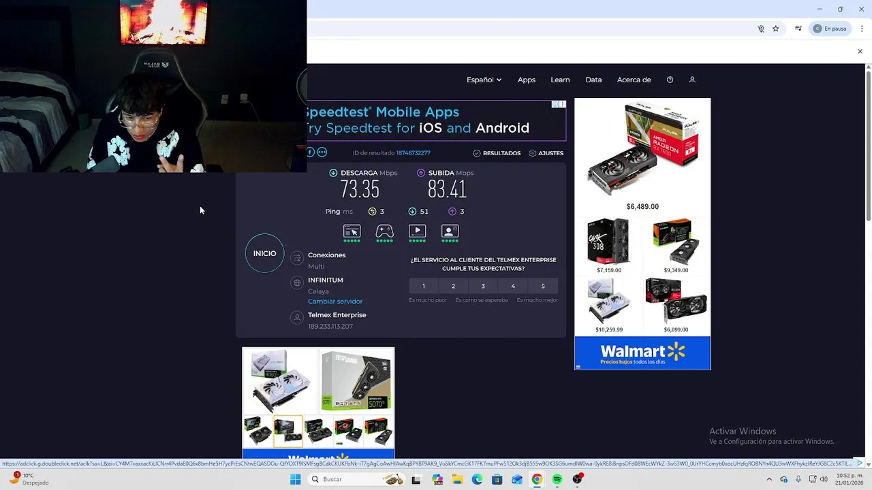Click the globe icon beside INFINITUM
This screenshot has height=490, width=872.
(x=296, y=282)
